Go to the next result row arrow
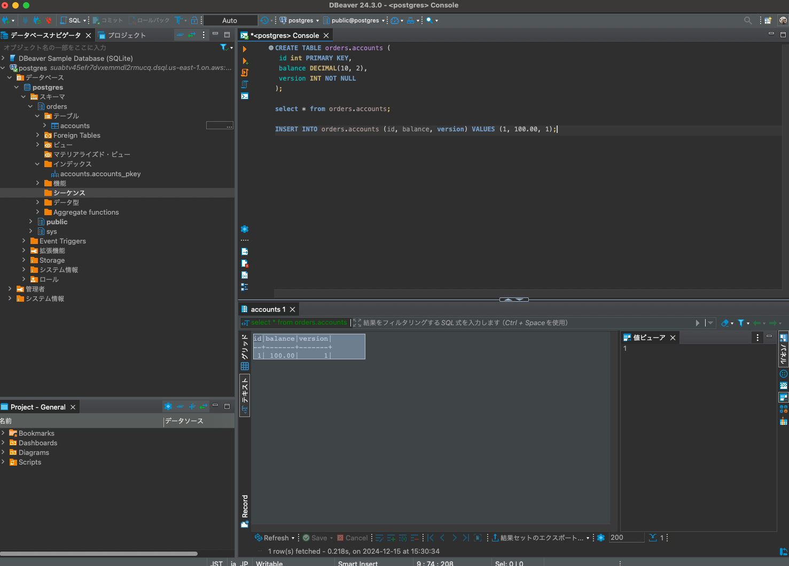This screenshot has height=566, width=789. (454, 538)
